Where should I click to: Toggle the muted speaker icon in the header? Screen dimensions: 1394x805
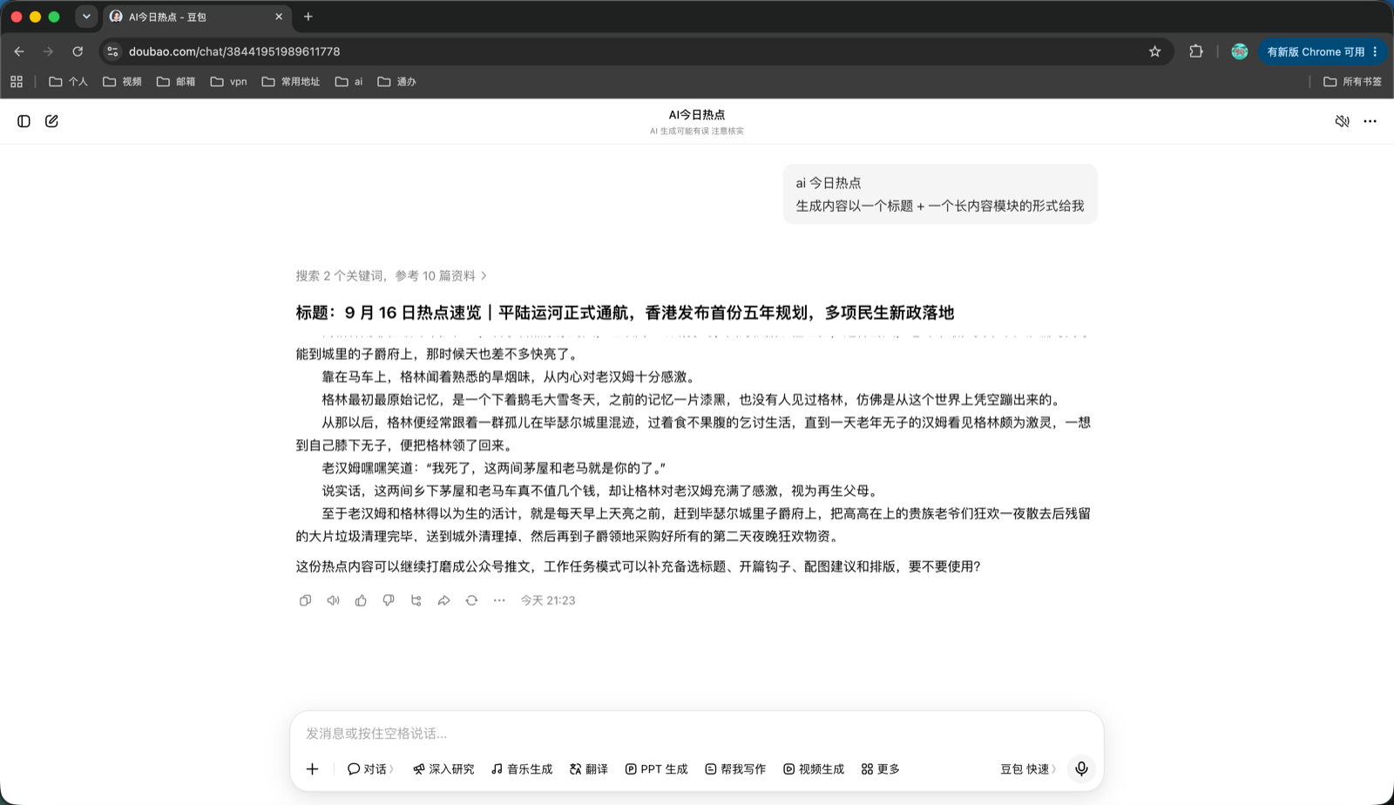(x=1342, y=121)
